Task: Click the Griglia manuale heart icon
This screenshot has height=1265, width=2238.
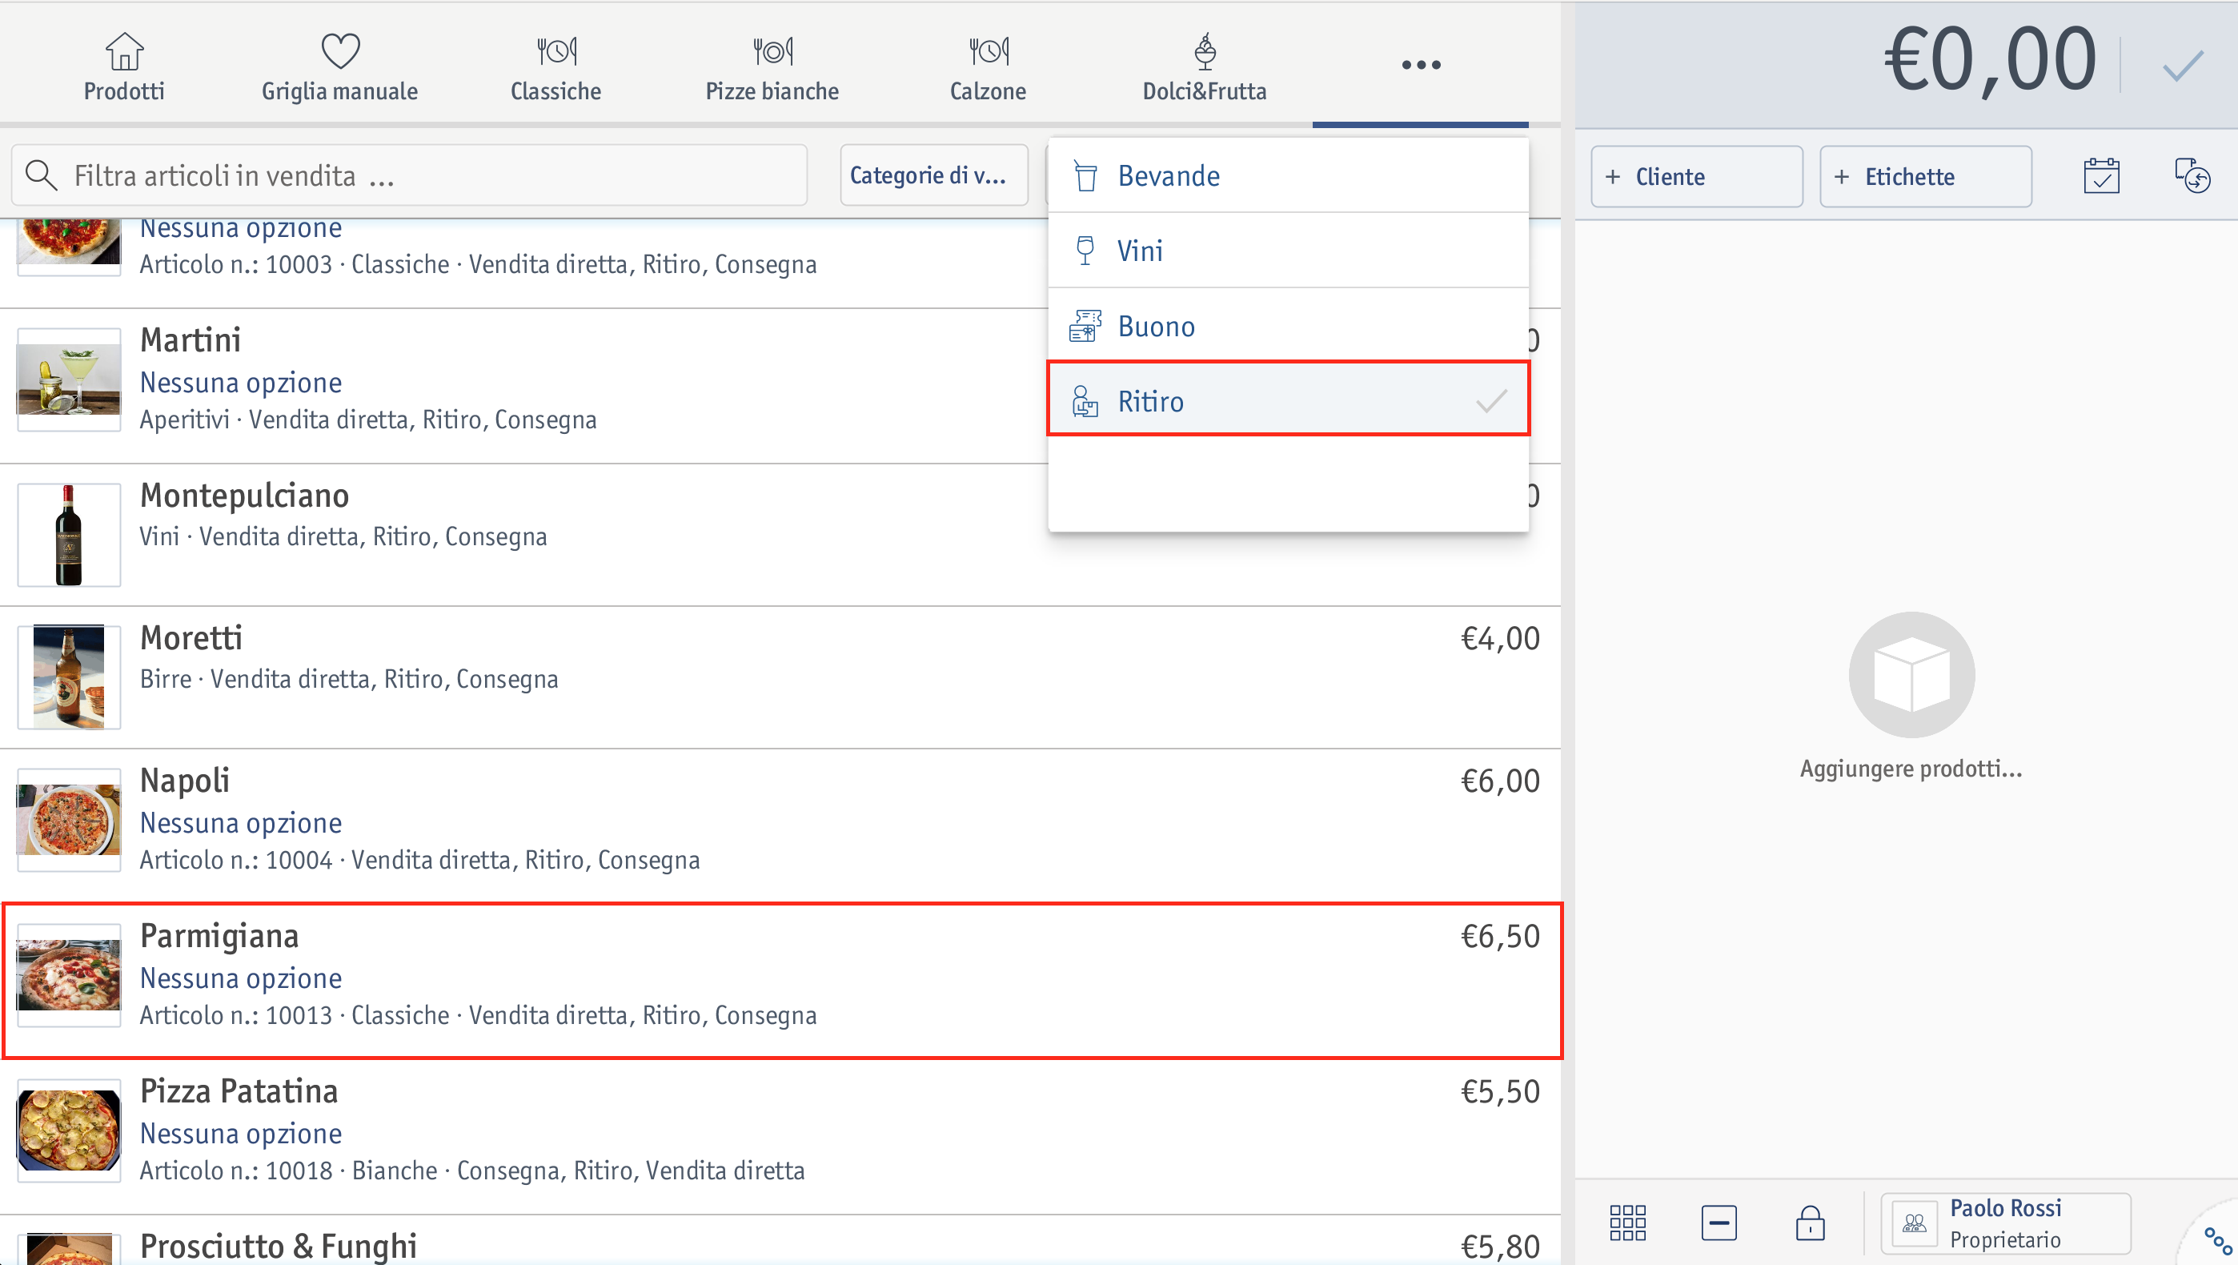Action: [340, 51]
